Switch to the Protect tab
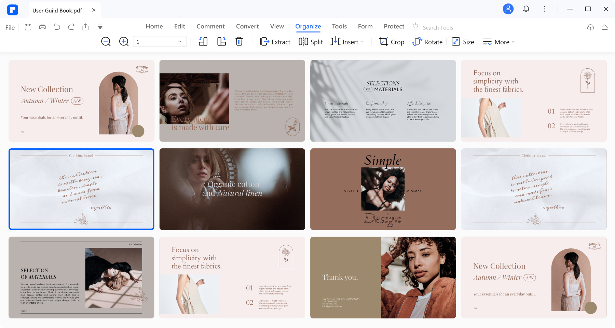 394,26
